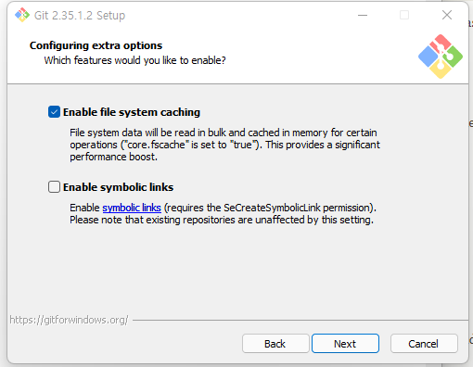Uncheck the Enable file system caching checkbox
The height and width of the screenshot is (367, 473).
(x=54, y=112)
